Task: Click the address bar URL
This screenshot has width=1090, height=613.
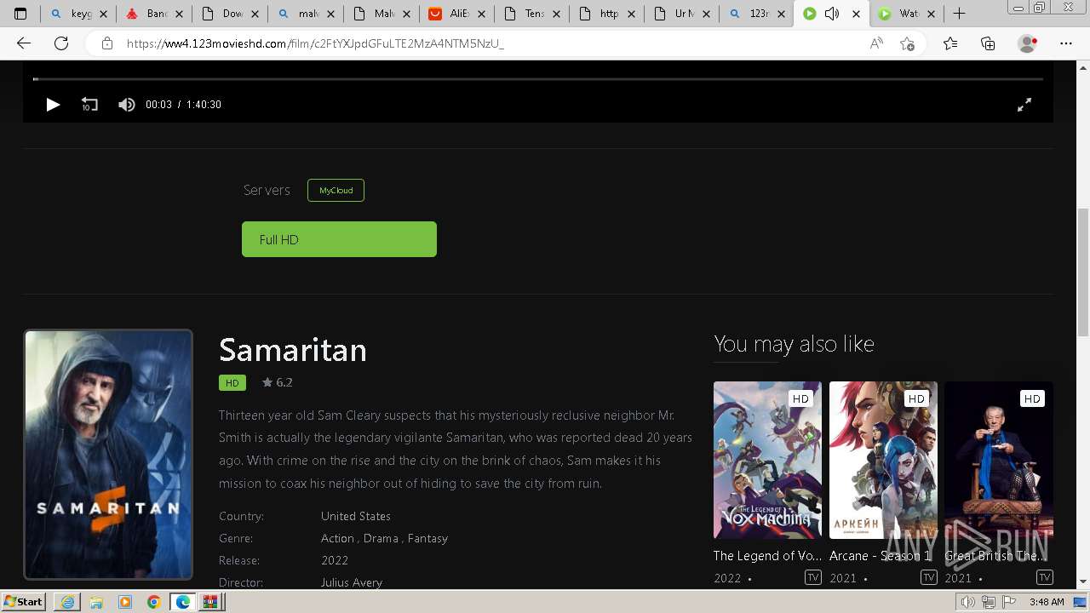Action: pos(315,43)
